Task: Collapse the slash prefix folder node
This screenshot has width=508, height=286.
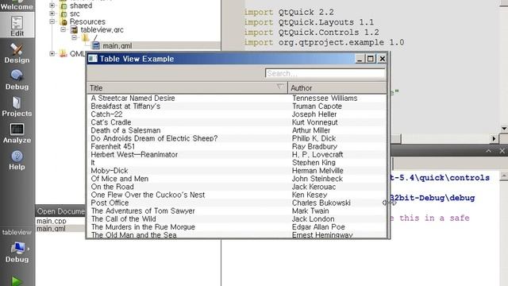Action: tap(74, 37)
